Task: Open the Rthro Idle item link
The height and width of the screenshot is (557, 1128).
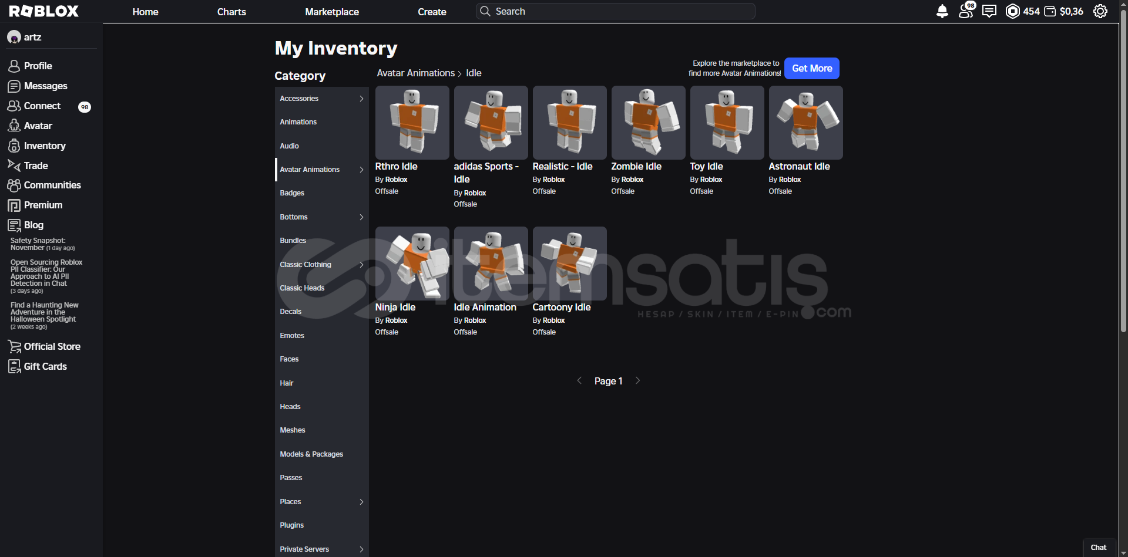Action: pos(396,167)
